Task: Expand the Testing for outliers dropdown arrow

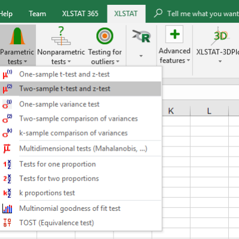Action: [118, 62]
